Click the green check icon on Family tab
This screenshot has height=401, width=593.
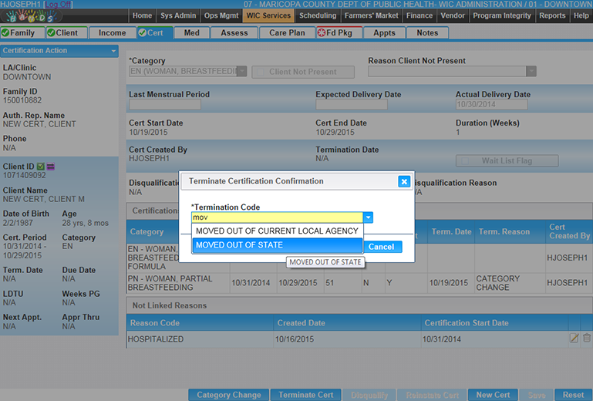tap(5, 32)
